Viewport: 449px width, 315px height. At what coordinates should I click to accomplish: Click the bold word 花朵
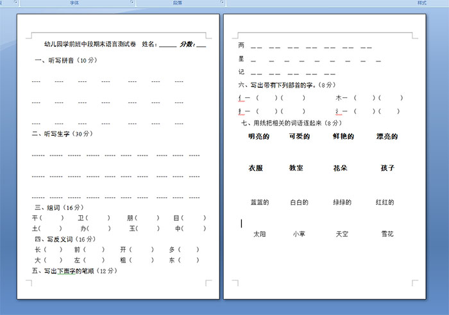pyautogui.click(x=340, y=168)
